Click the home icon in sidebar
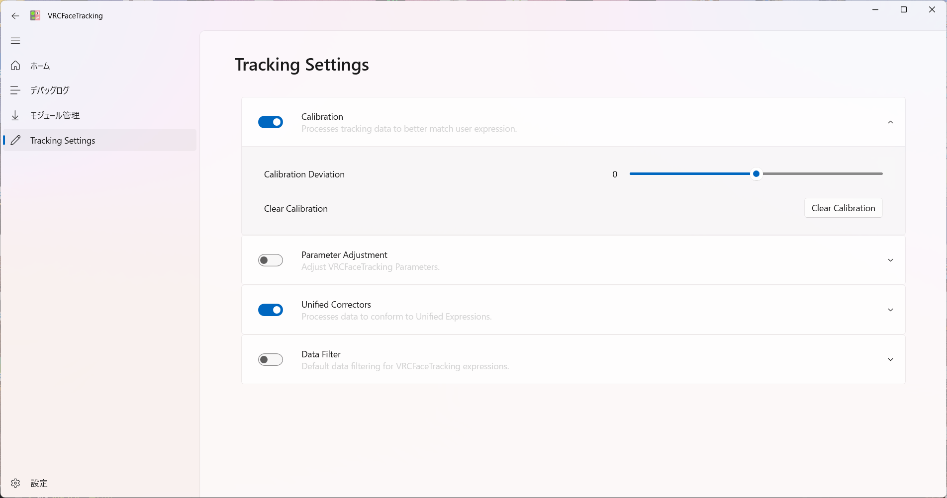Screen dimensions: 947x498 point(15,66)
